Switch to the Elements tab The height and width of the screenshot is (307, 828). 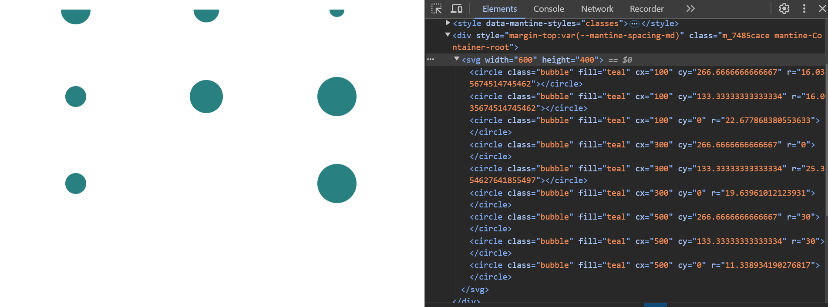(499, 9)
